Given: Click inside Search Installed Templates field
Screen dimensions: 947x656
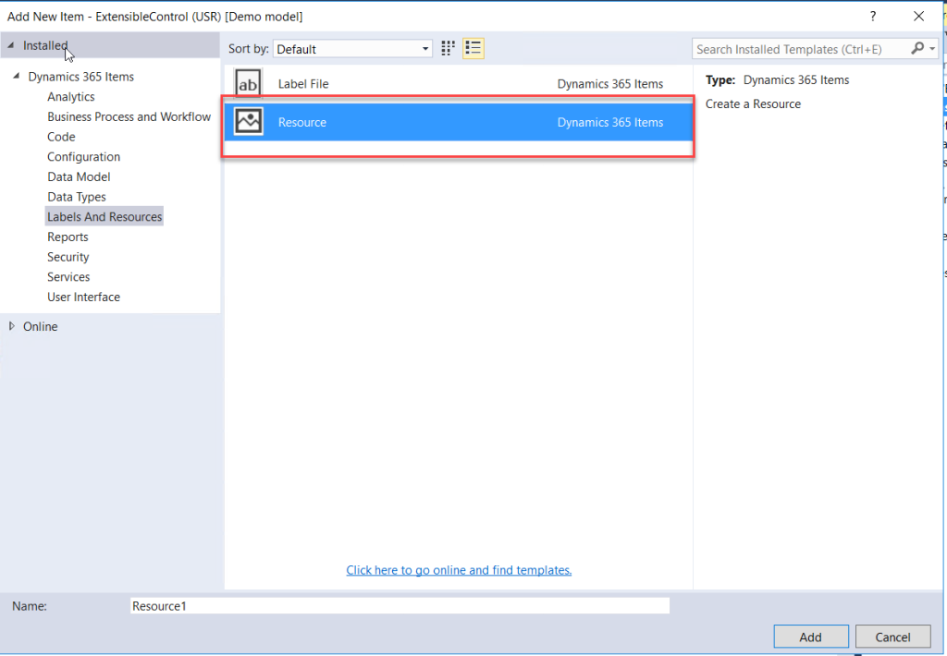Looking at the screenshot, I should click(800, 49).
